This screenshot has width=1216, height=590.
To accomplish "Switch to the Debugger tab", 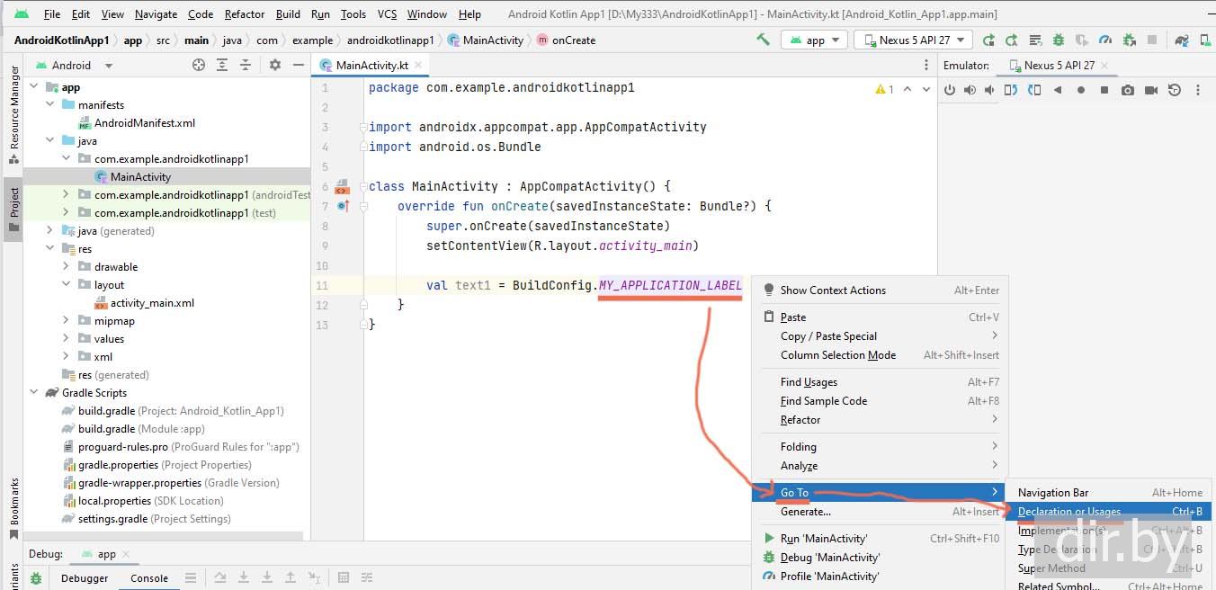I will pyautogui.click(x=85, y=578).
